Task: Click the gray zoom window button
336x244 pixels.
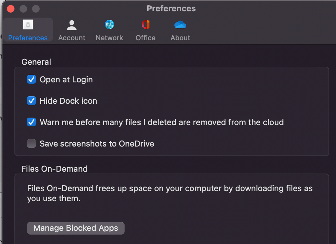Action: 36,8
